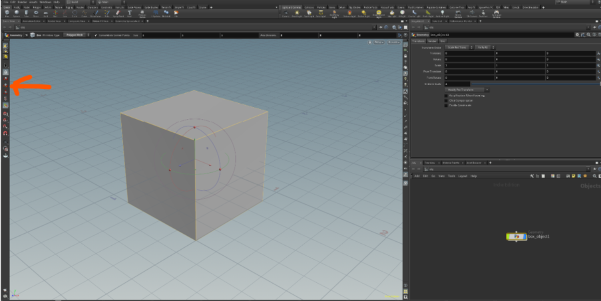Toggle Consolidate Corner Points checkbox
This screenshot has height=301, width=601.
point(96,35)
